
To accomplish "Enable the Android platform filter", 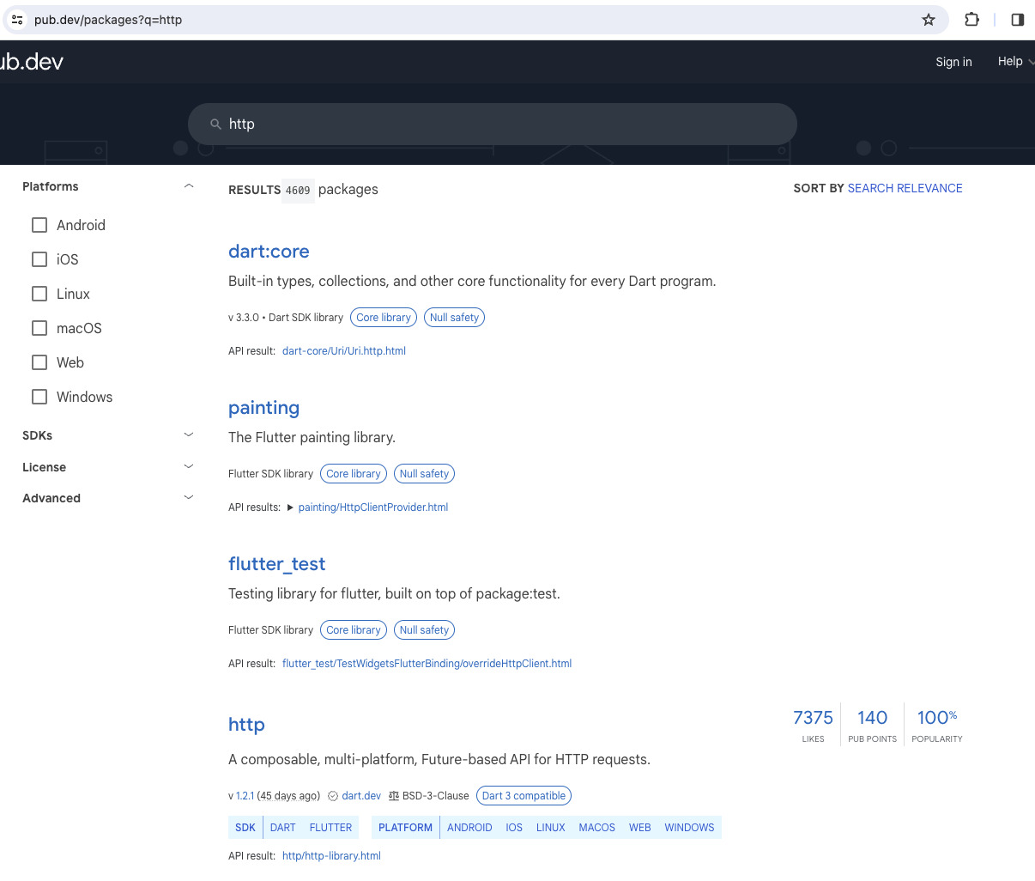I will pos(39,225).
